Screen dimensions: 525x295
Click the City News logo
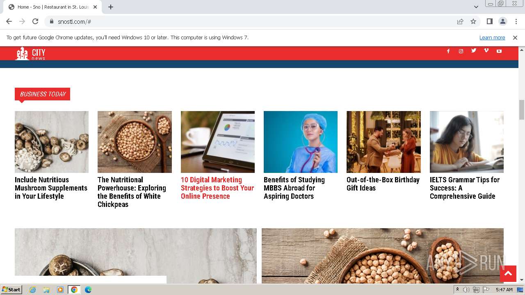tap(30, 54)
